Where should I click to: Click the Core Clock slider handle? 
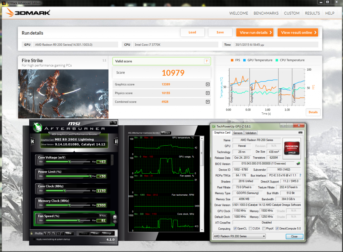point(65,191)
